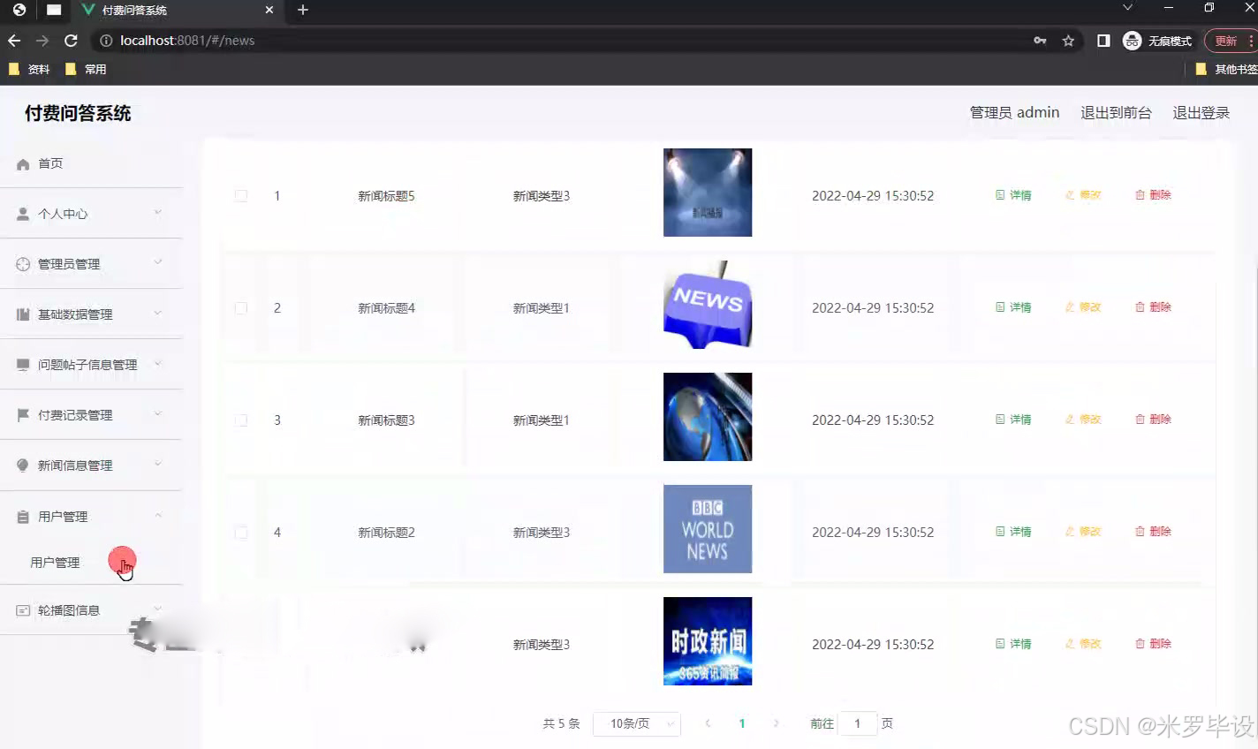The height and width of the screenshot is (749, 1258).
Task: Open the 10条/页 page-size dropdown
Action: point(636,723)
